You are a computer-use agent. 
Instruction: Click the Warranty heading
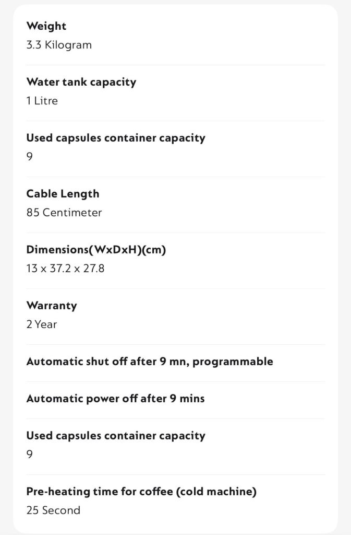coord(52,306)
